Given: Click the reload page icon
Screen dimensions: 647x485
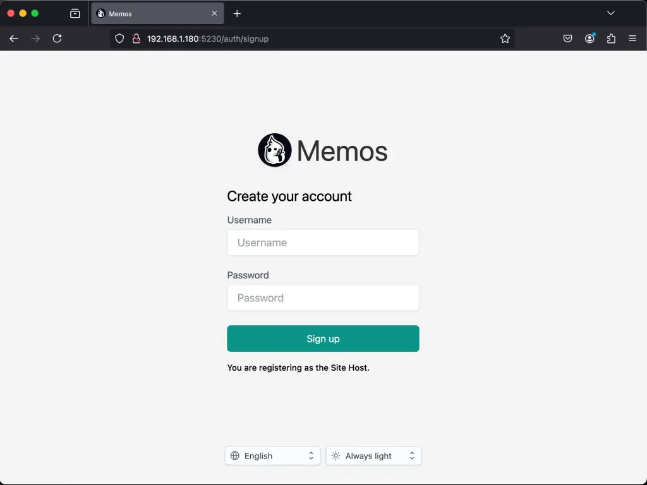Looking at the screenshot, I should [x=57, y=39].
